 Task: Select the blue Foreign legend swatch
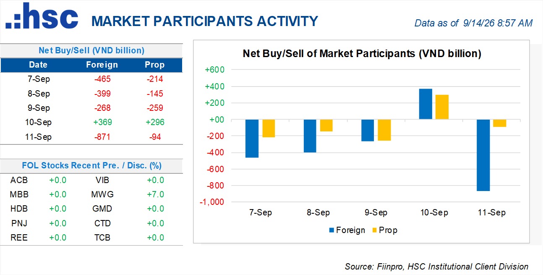click(332, 230)
